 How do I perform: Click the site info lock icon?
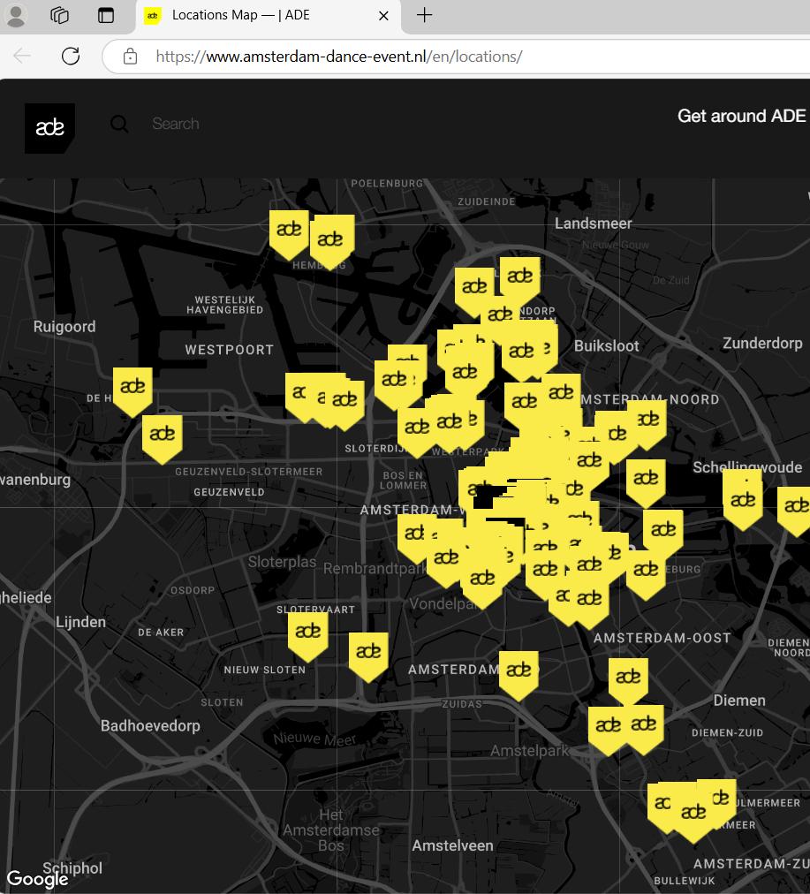pos(130,57)
